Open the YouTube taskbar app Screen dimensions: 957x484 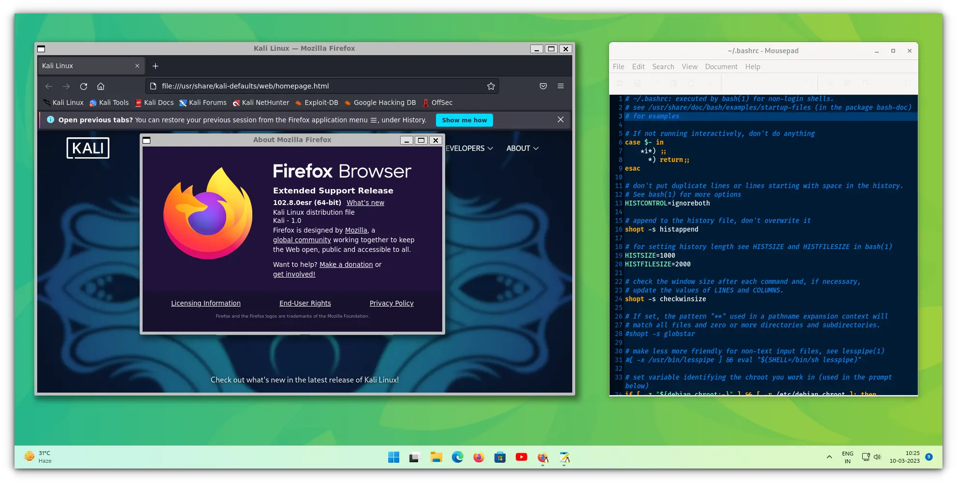(x=521, y=457)
